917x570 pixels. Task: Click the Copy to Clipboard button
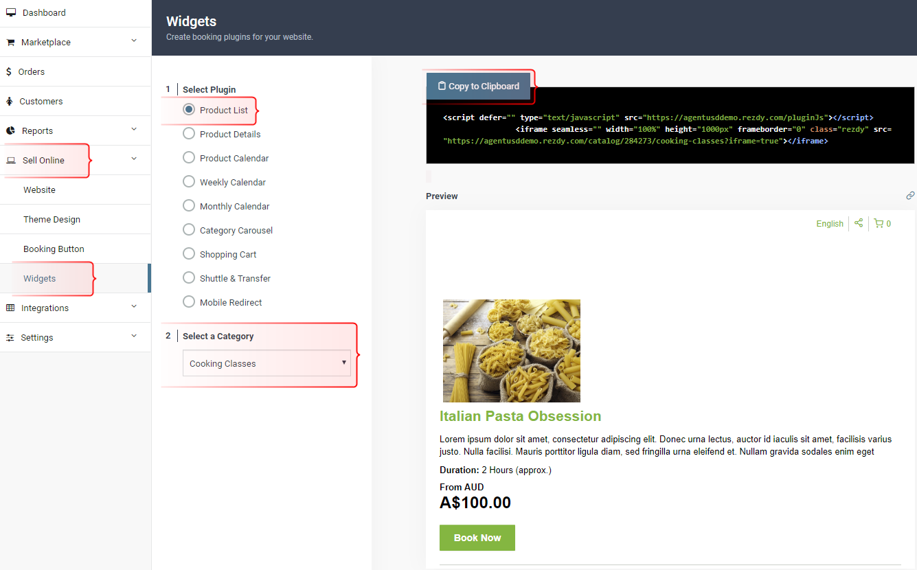[x=478, y=86]
